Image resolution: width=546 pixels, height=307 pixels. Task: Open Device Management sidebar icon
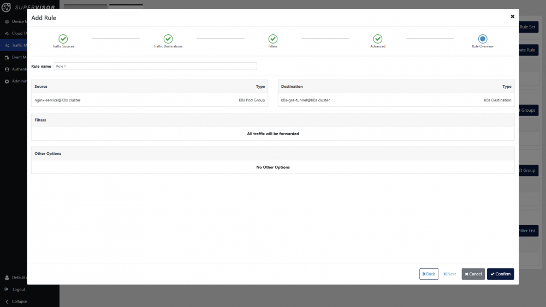pyautogui.click(x=7, y=21)
